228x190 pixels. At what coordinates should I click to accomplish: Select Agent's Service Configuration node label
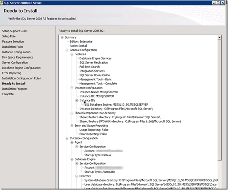pos(93,147)
